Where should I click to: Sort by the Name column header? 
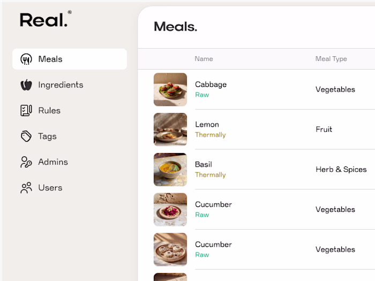coord(204,59)
